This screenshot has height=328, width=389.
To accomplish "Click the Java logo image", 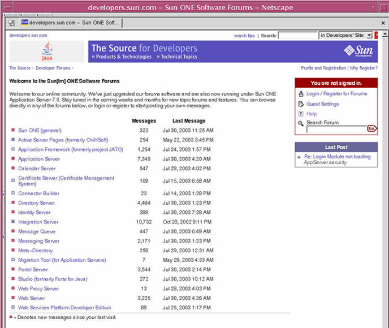I will [47, 51].
